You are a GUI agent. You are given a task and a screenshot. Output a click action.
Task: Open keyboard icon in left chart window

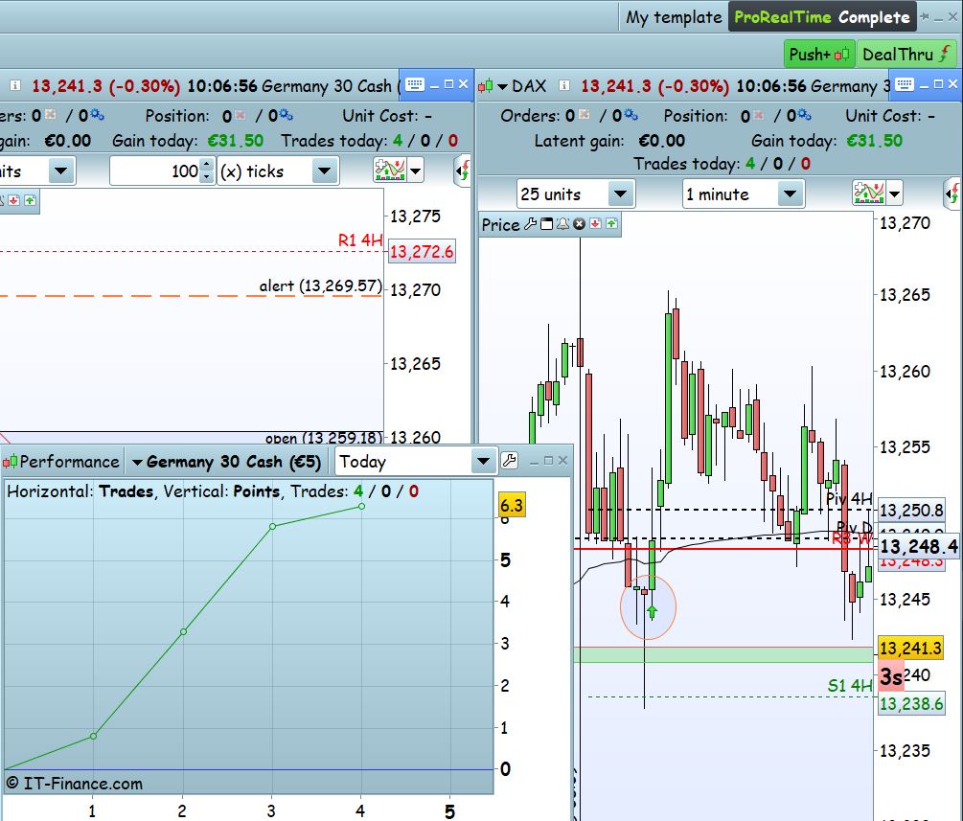(x=415, y=84)
